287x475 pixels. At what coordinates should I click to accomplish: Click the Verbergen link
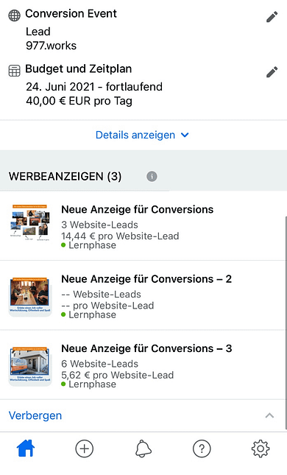(x=35, y=415)
